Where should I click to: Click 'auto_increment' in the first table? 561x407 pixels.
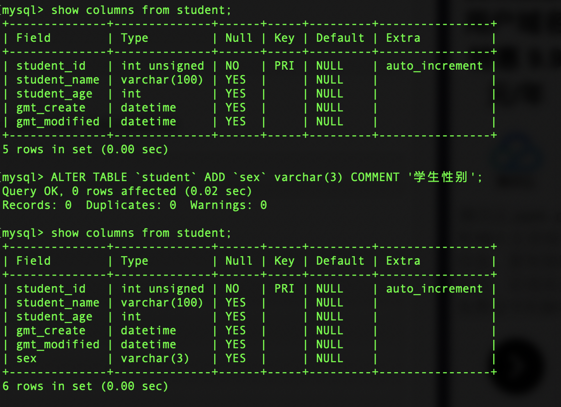[x=434, y=66]
